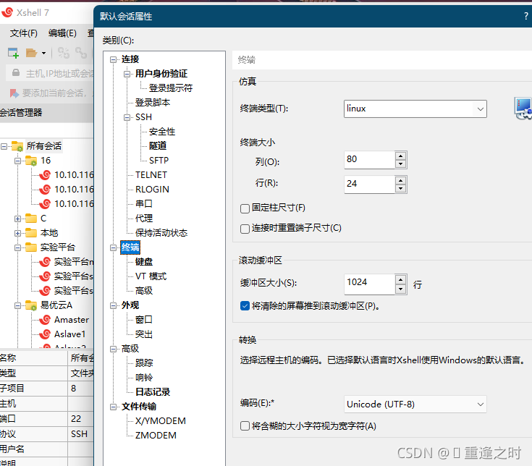The image size is (532, 466).
Task: Click the lock icon in the address bar
Action: coord(16,72)
